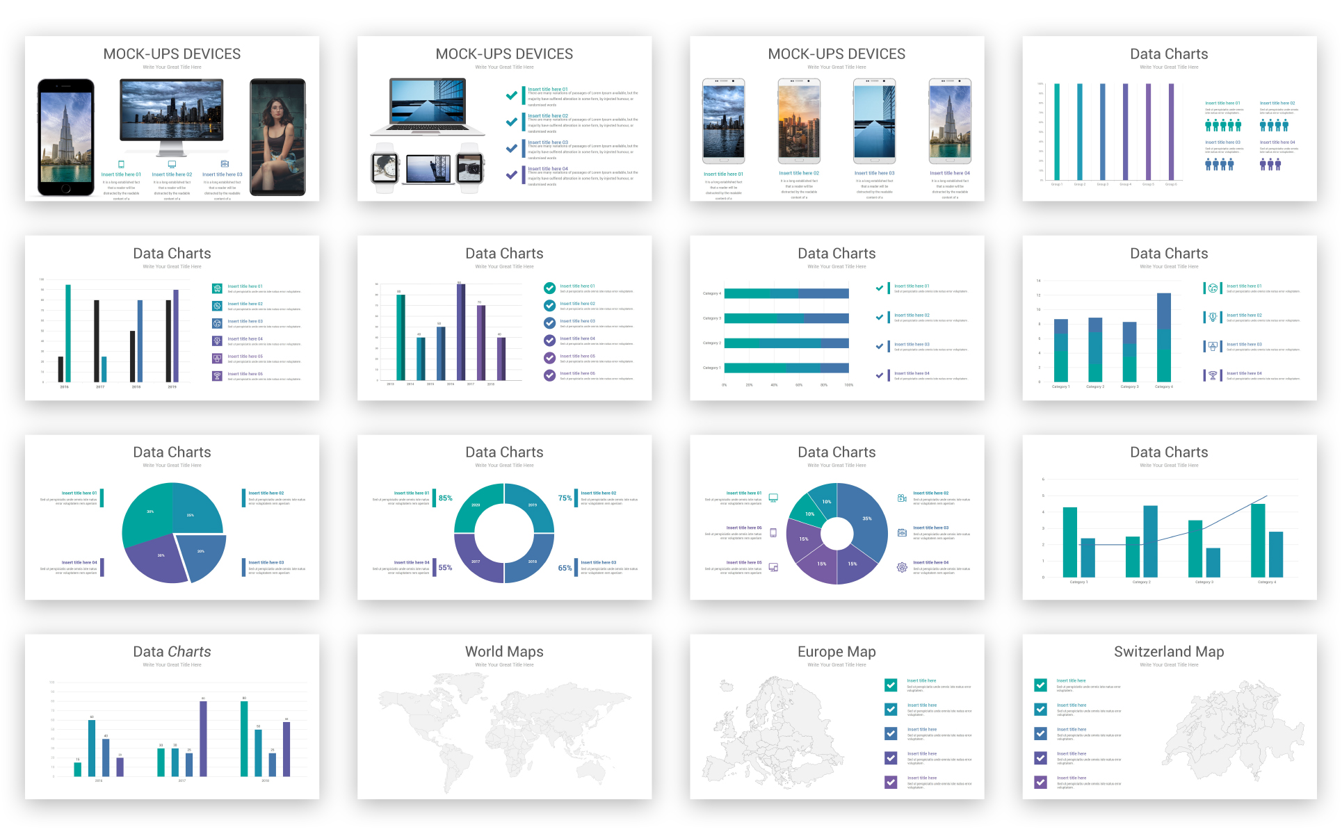Open the World Maps slide thumbnail
The height and width of the screenshot is (834, 1342).
pyautogui.click(x=504, y=716)
